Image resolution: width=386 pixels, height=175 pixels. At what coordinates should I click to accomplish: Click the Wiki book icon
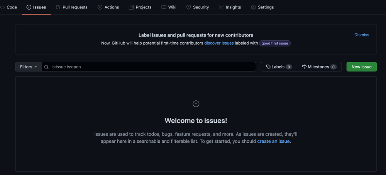(164, 7)
